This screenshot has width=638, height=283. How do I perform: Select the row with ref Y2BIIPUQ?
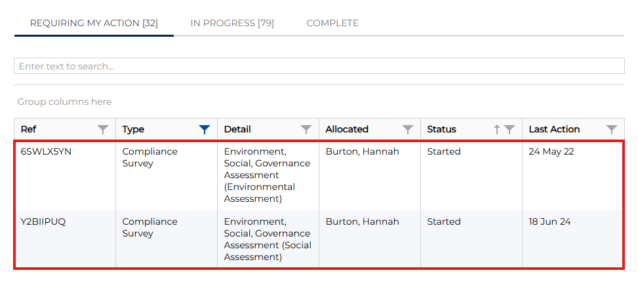tap(43, 222)
